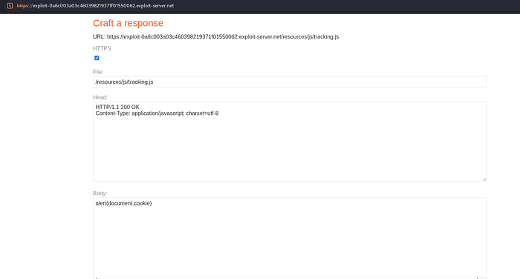Click the File path input field
The width and height of the screenshot is (520, 279).
click(x=290, y=82)
